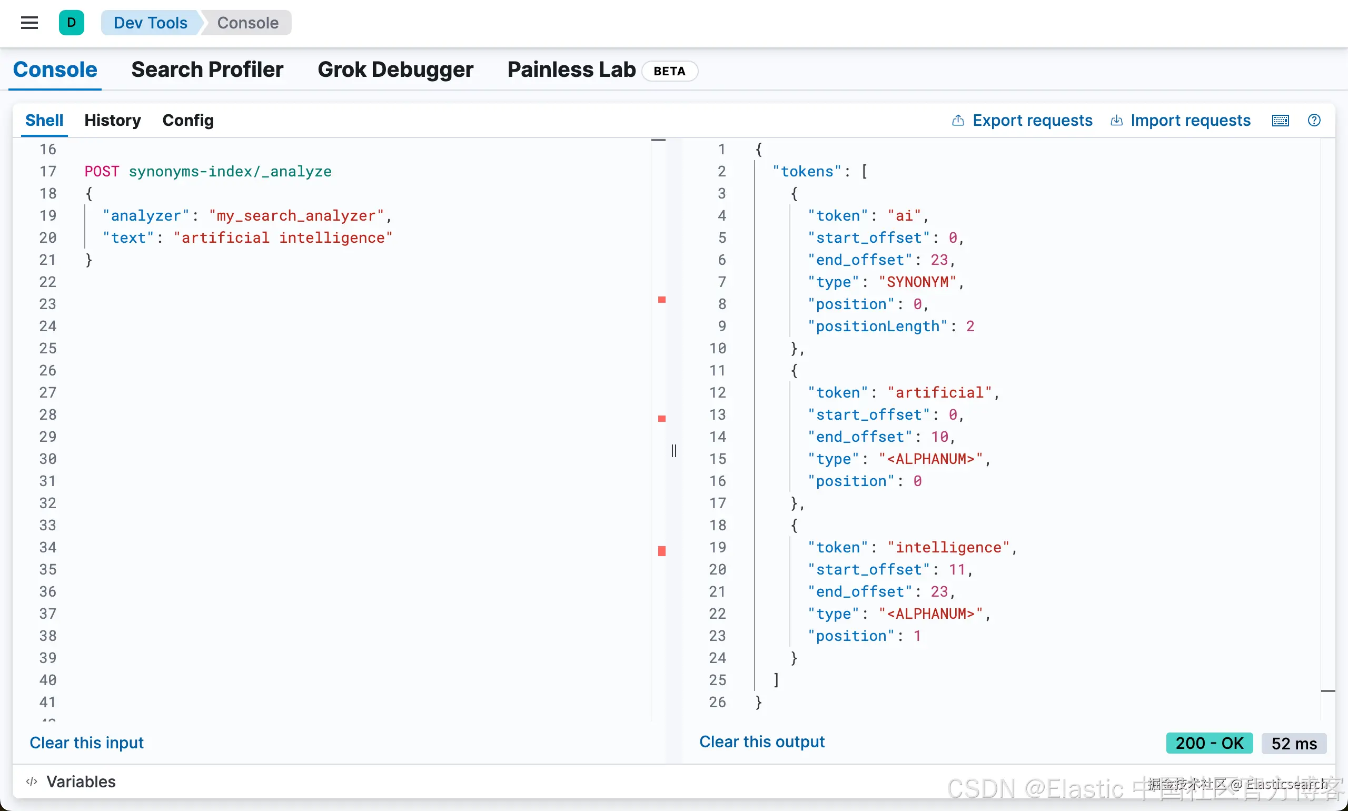1348x811 pixels.
Task: Open the Config tab
Action: [x=188, y=120]
